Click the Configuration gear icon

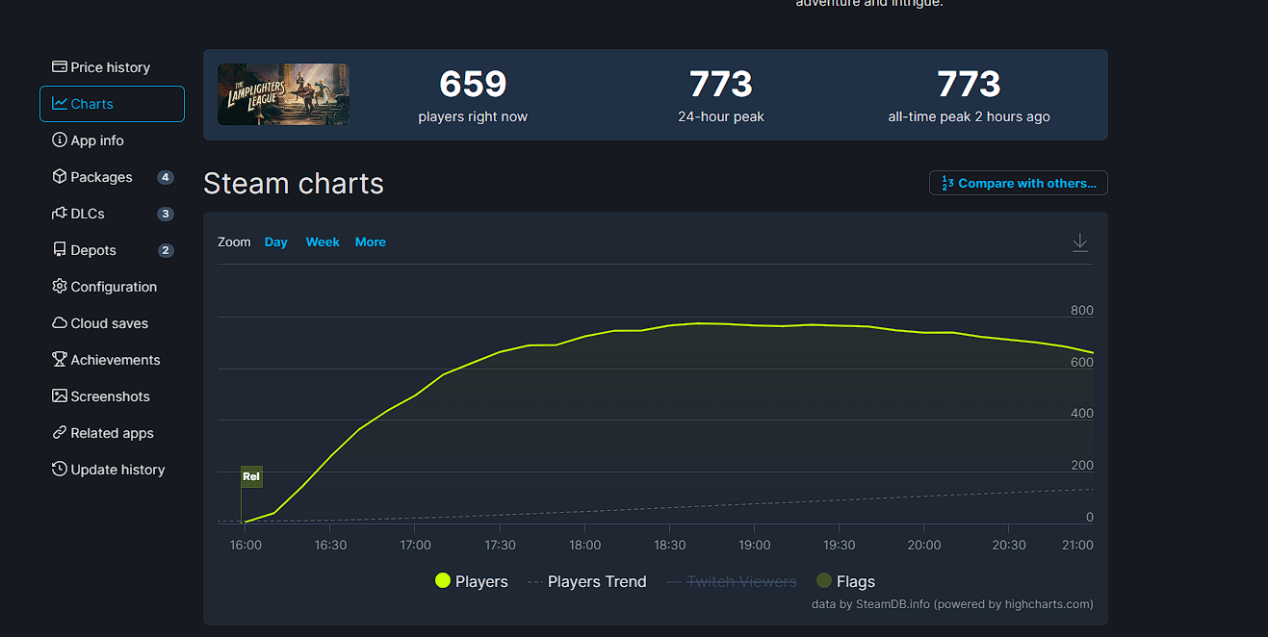(60, 287)
